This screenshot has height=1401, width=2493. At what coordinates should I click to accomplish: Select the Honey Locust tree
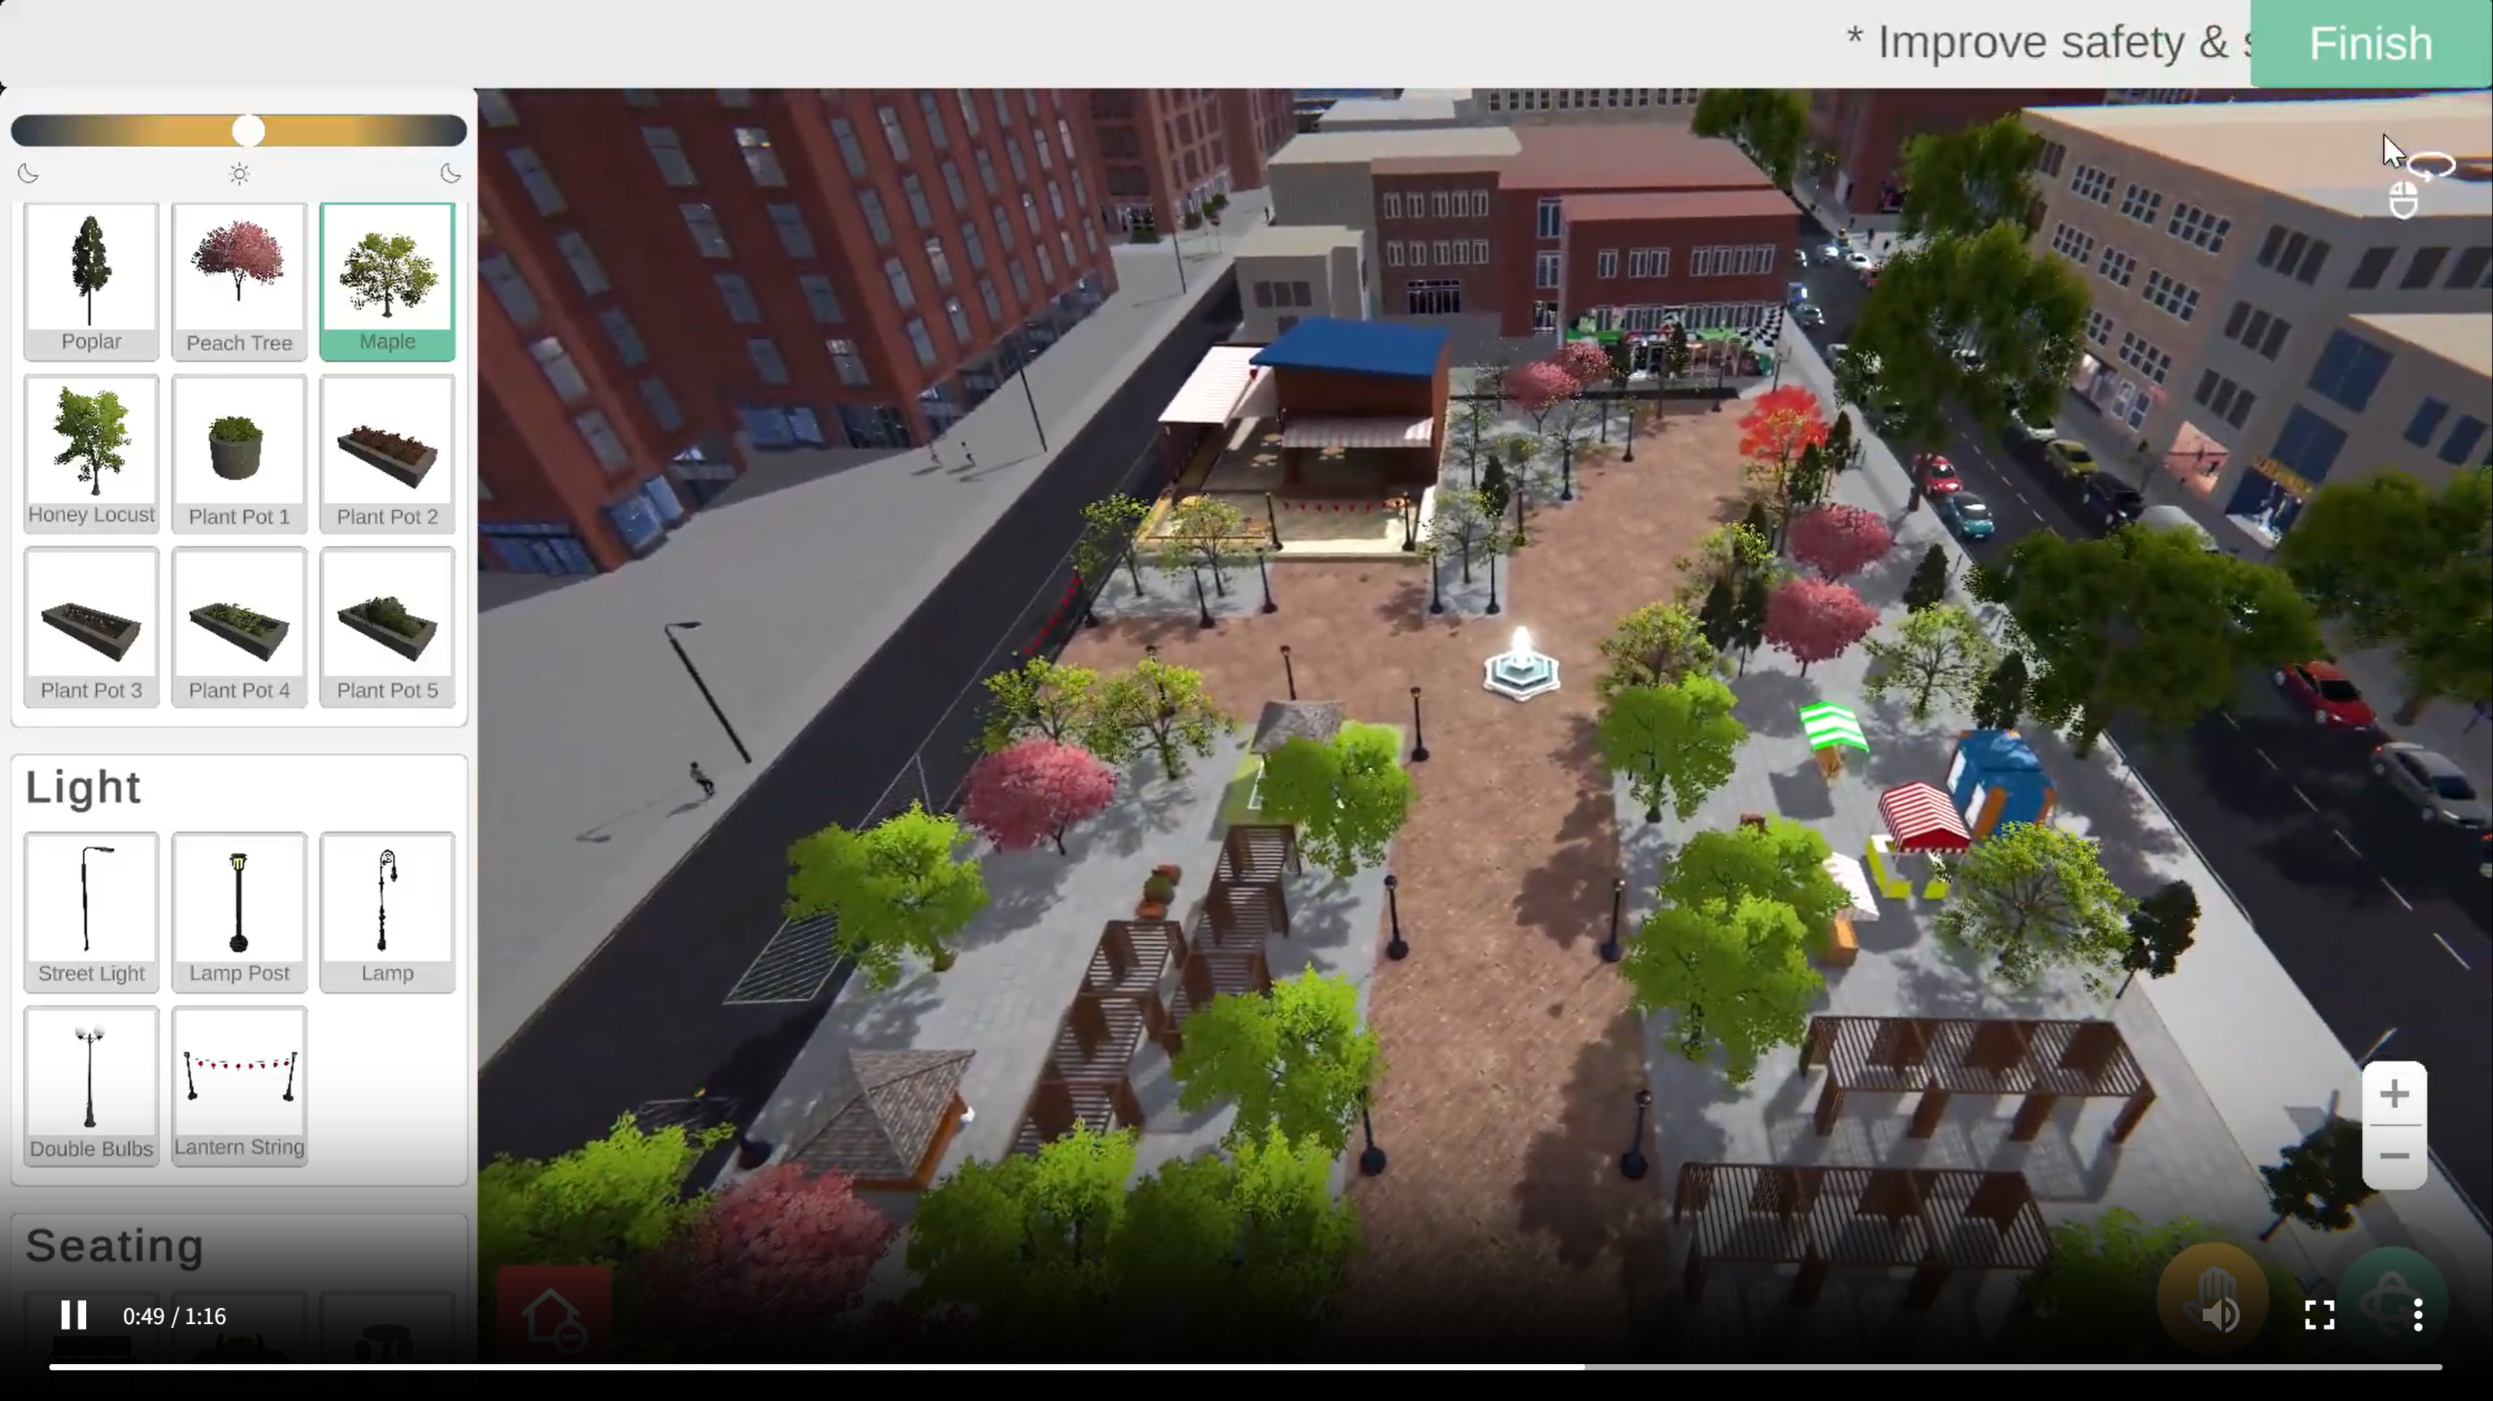tap(91, 452)
